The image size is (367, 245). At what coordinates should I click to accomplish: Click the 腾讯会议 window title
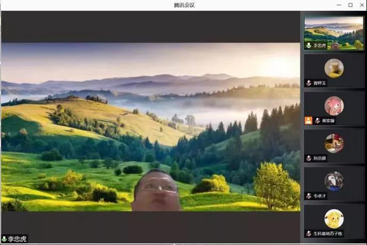184,5
